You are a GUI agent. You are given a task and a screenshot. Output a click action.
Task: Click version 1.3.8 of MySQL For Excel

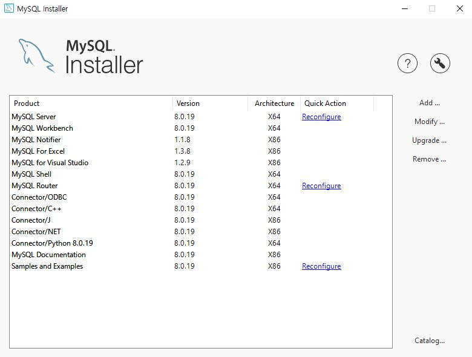(182, 151)
